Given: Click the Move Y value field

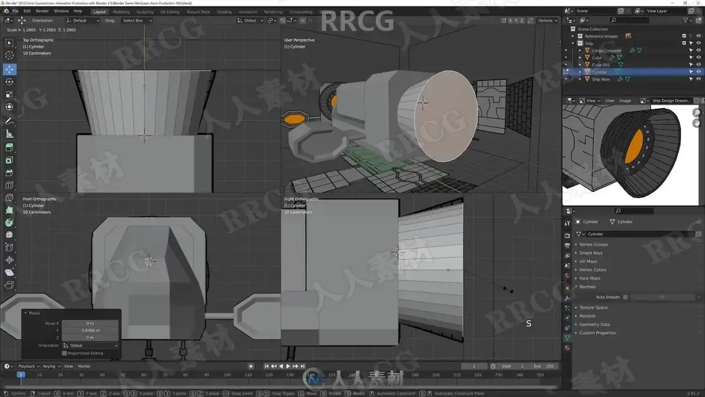Looking at the screenshot, I should point(90,330).
